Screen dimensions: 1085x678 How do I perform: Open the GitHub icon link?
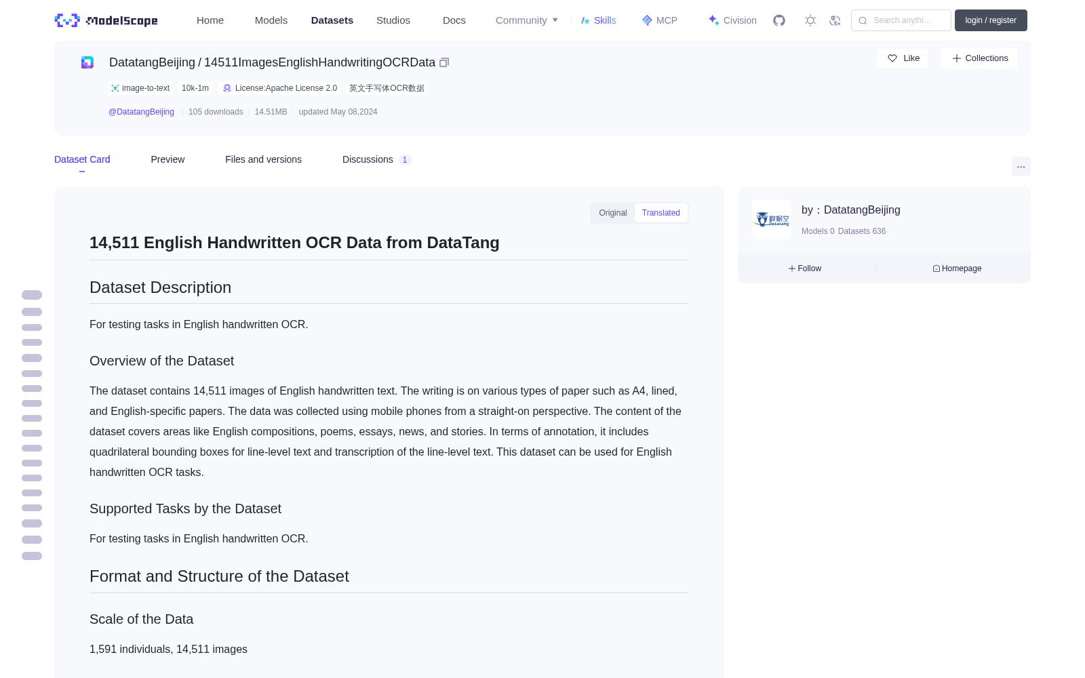point(779,20)
